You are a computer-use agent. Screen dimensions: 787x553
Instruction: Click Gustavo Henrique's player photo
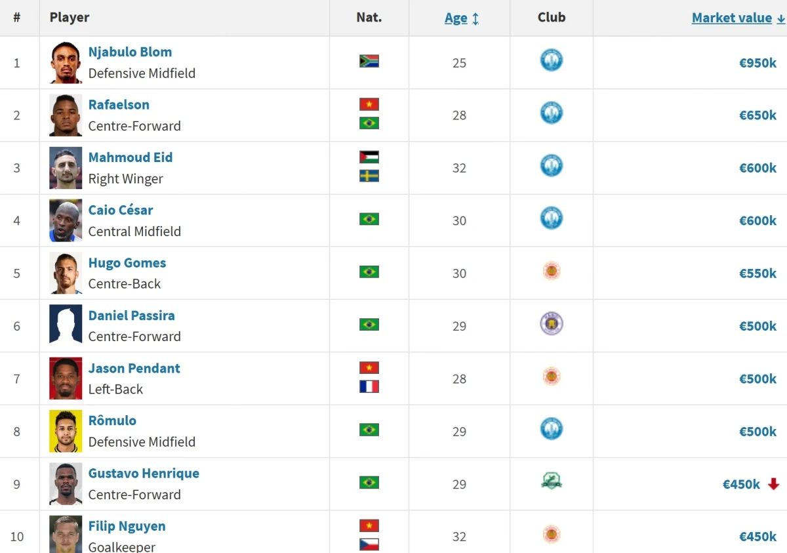pyautogui.click(x=66, y=484)
